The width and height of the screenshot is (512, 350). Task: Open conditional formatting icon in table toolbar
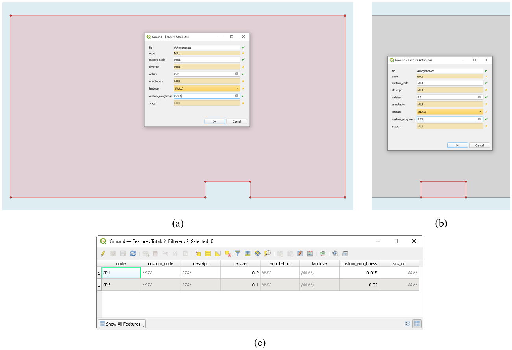click(322, 254)
